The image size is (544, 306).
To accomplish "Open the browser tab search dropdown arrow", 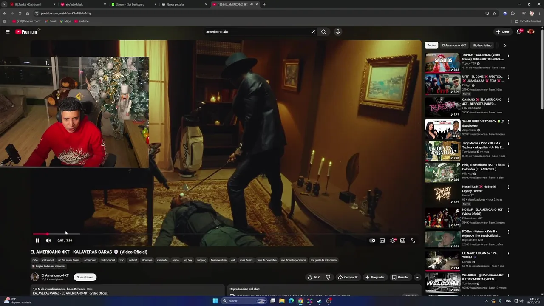I will click(x=4, y=4).
